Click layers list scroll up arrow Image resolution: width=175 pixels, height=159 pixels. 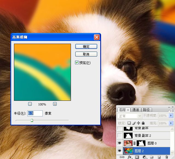point(172,129)
